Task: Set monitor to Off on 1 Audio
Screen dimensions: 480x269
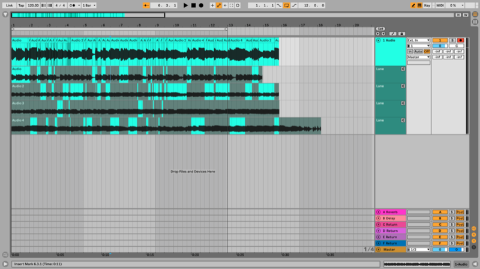Action: click(427, 52)
